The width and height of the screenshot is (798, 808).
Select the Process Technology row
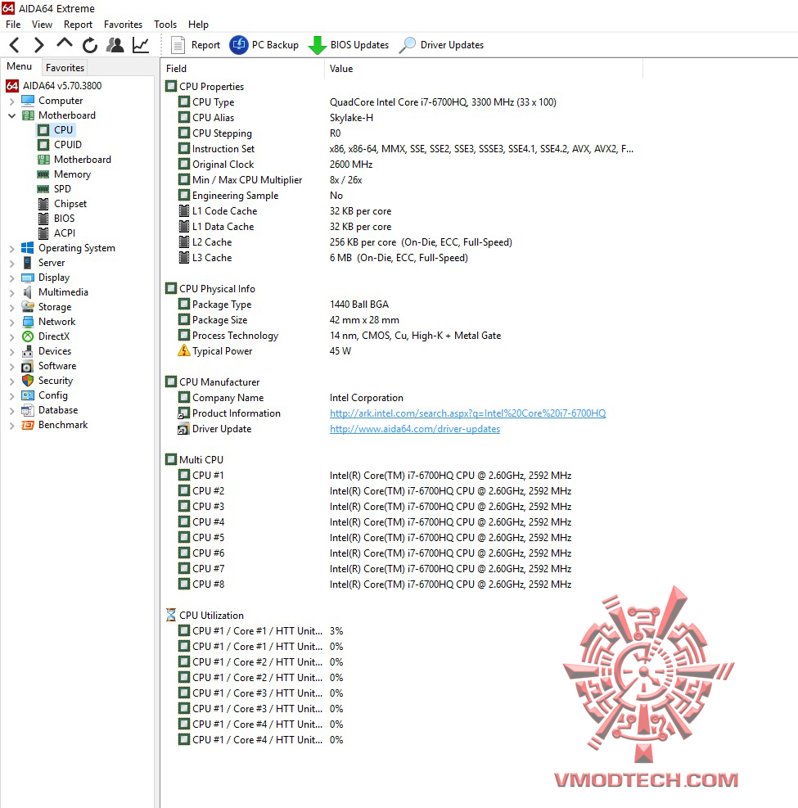pyautogui.click(x=402, y=336)
